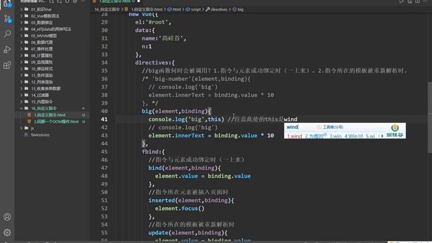The height and width of the screenshot is (243, 432).
Task: Click the HTML file icon of 1.自定义指令.html
Action: [29, 115]
